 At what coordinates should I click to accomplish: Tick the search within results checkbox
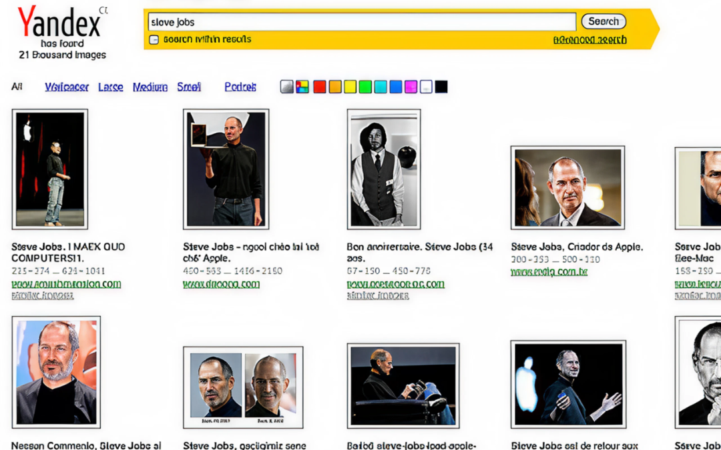point(154,39)
